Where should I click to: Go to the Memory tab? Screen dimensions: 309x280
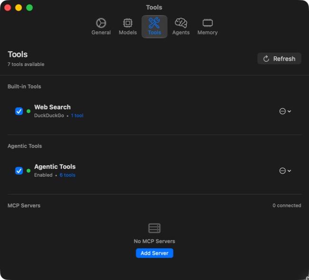[x=208, y=27]
